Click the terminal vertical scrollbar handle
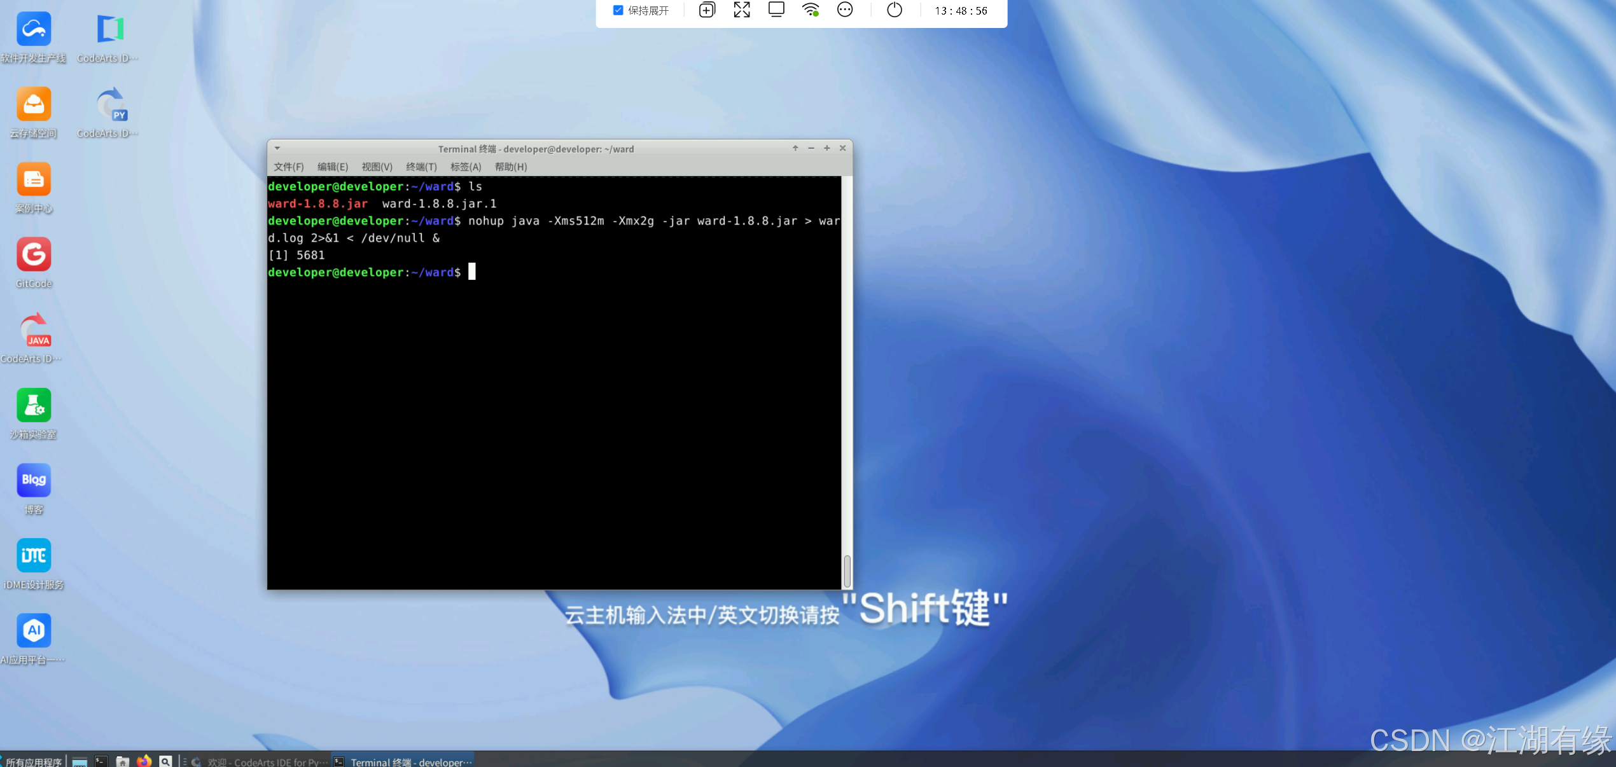 [847, 570]
